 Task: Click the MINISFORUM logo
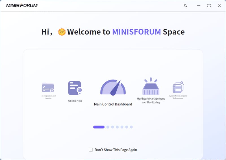click(x=22, y=5)
